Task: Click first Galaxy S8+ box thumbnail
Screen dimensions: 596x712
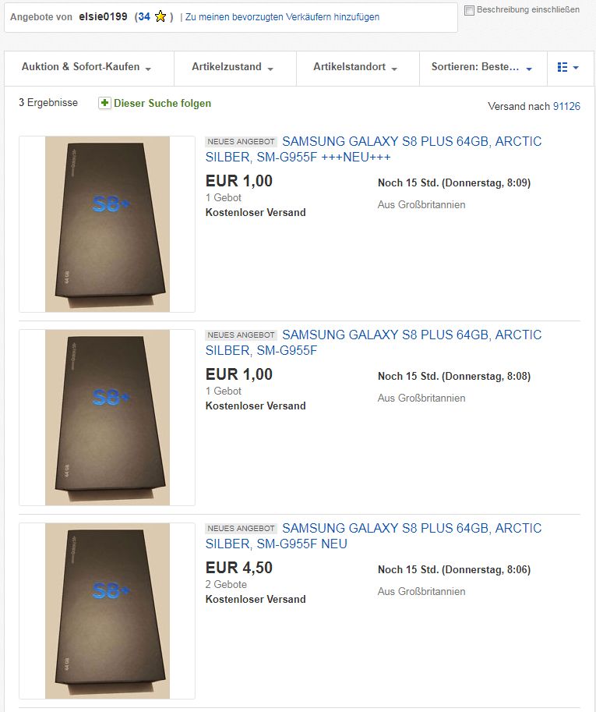Action: coord(107,224)
